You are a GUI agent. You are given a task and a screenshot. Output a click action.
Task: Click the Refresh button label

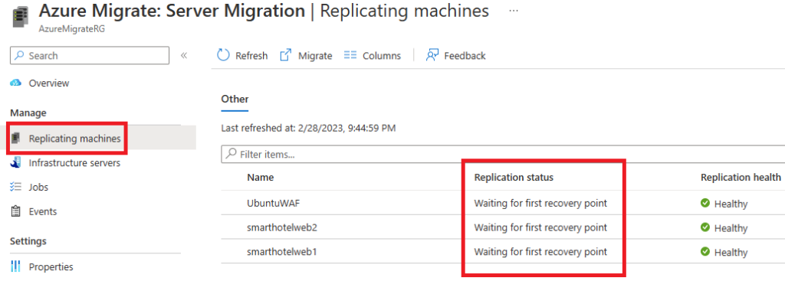pyautogui.click(x=251, y=55)
